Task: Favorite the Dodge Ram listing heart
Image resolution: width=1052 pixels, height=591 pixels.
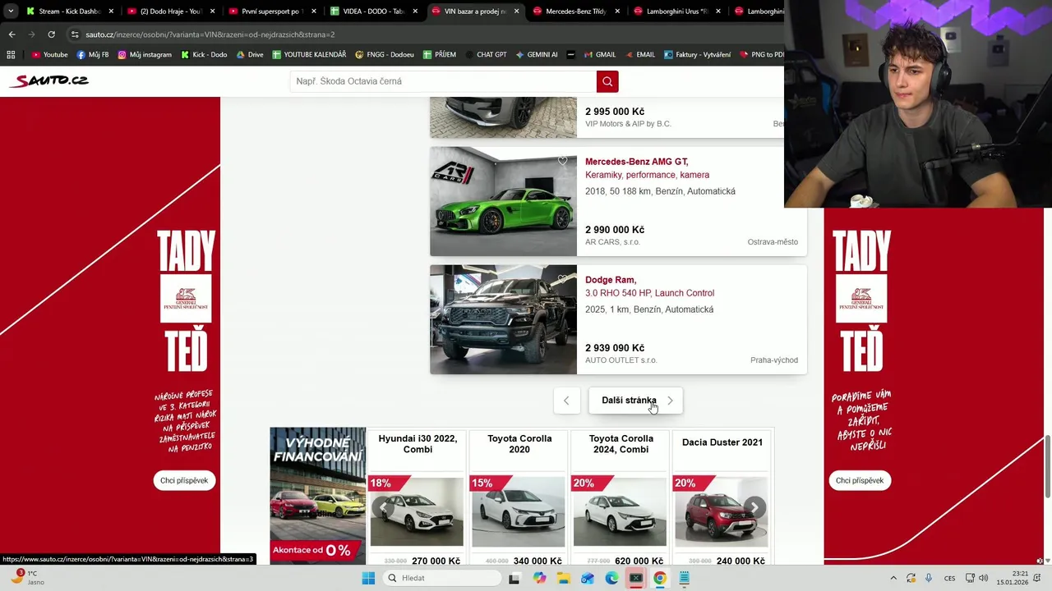Action: pos(563,279)
